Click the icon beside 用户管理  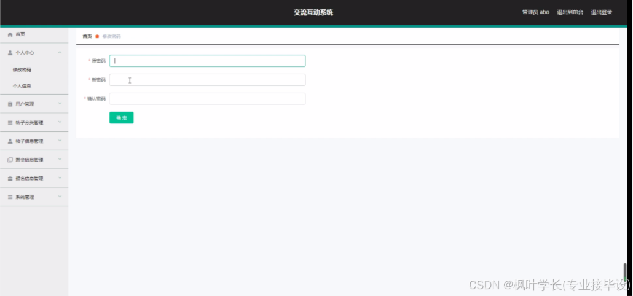tap(10, 104)
